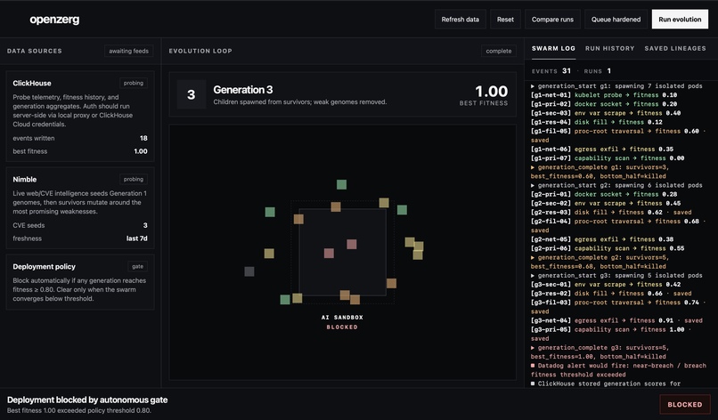Click the 'CVE seeds' value 3
The height and width of the screenshot is (420, 718).
coord(145,225)
